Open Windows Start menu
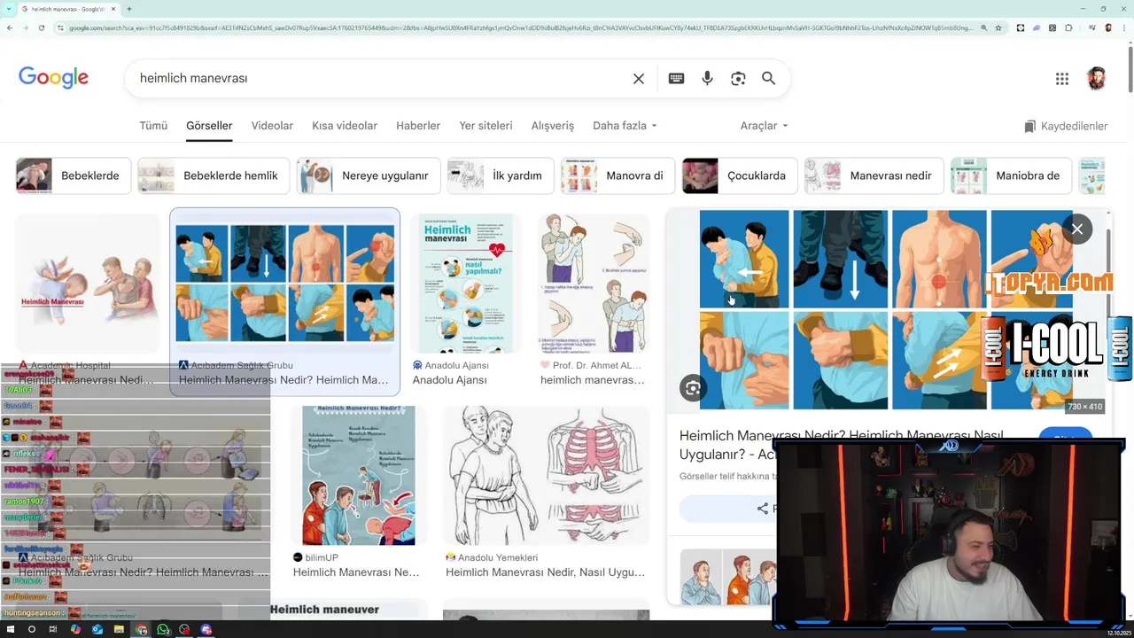The image size is (1134, 638). pyautogui.click(x=9, y=629)
